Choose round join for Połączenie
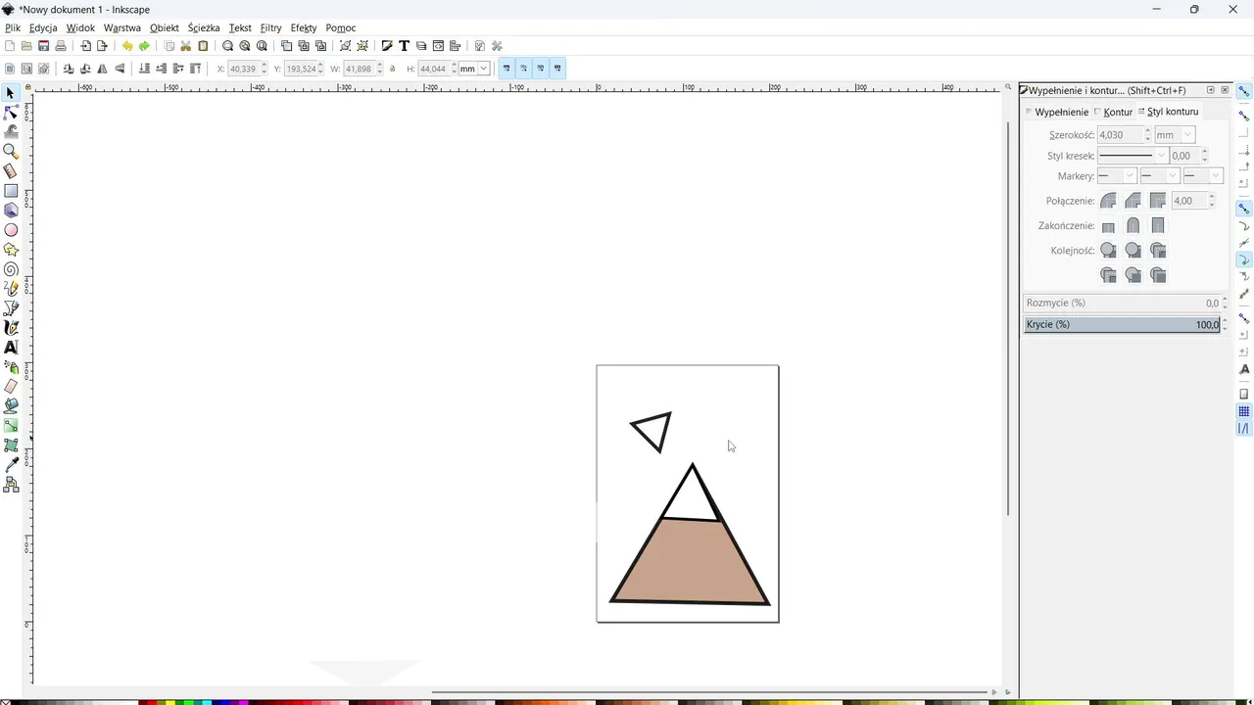Viewport: 1254px width, 705px height. (1108, 201)
